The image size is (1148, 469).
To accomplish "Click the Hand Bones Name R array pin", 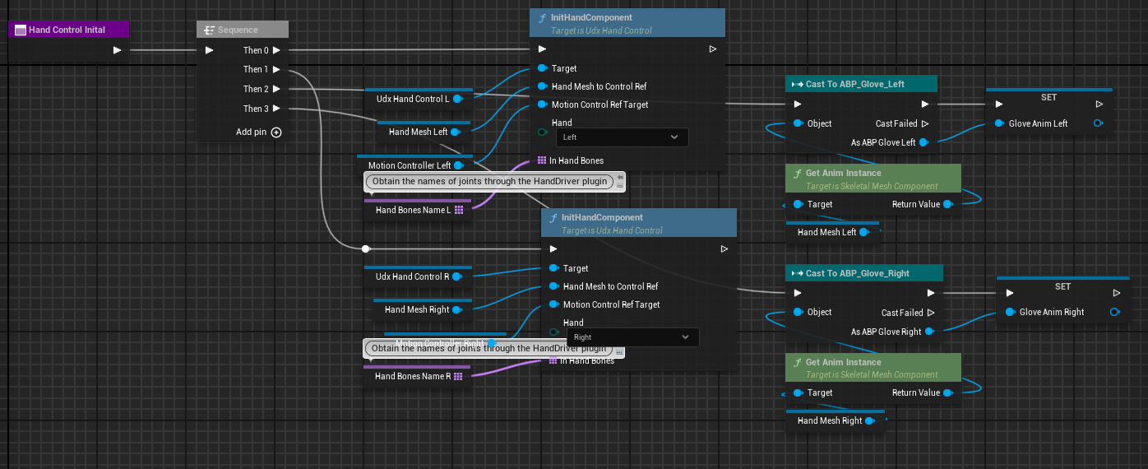I will (458, 377).
